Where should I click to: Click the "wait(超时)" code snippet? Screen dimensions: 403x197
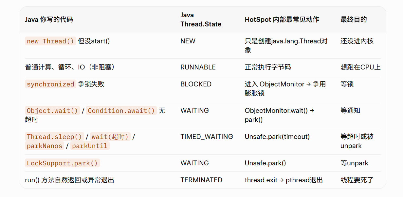point(110,137)
